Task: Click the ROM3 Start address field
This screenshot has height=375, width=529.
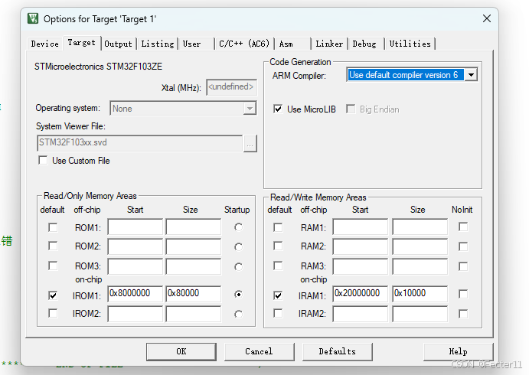Action: pos(136,266)
